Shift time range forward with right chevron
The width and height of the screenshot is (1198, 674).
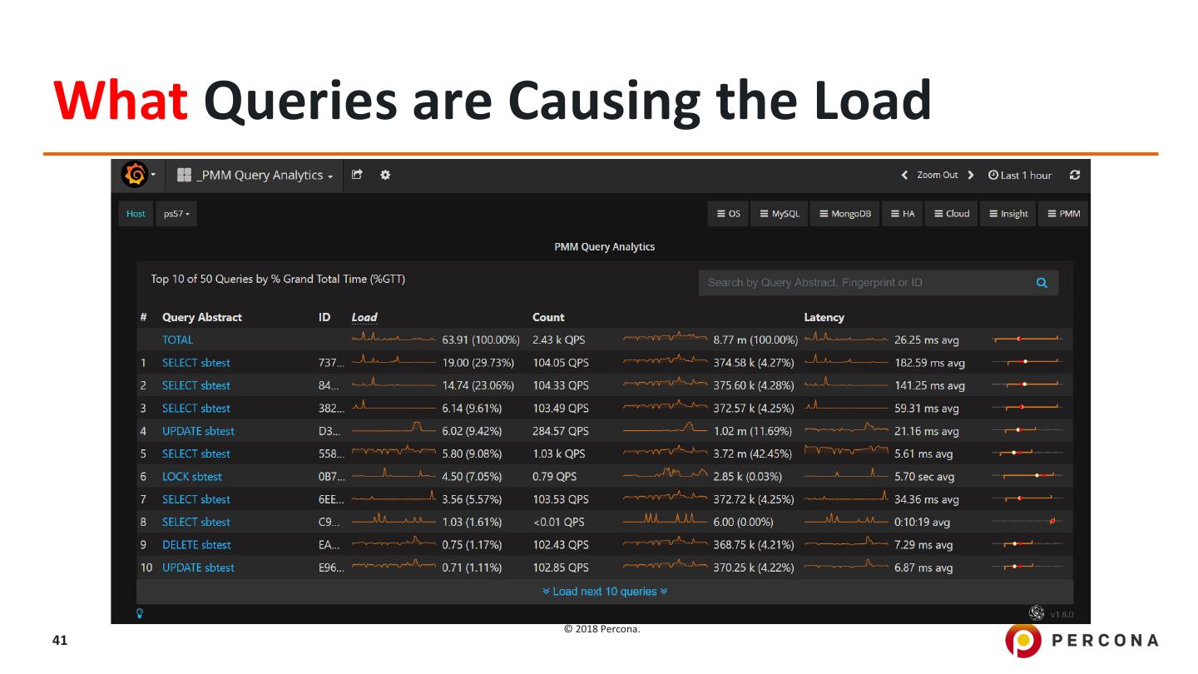971,175
